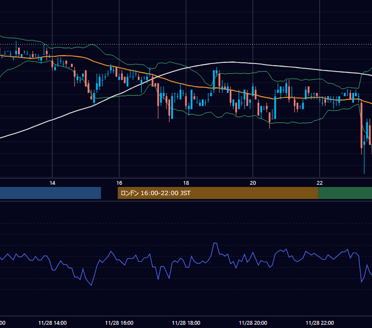
Task: Click the '11/28 14:00' date label on the lower axis
Action: pos(53,323)
